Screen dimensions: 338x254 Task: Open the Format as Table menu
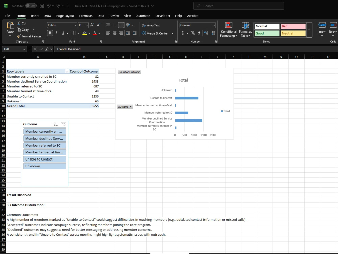click(x=245, y=29)
